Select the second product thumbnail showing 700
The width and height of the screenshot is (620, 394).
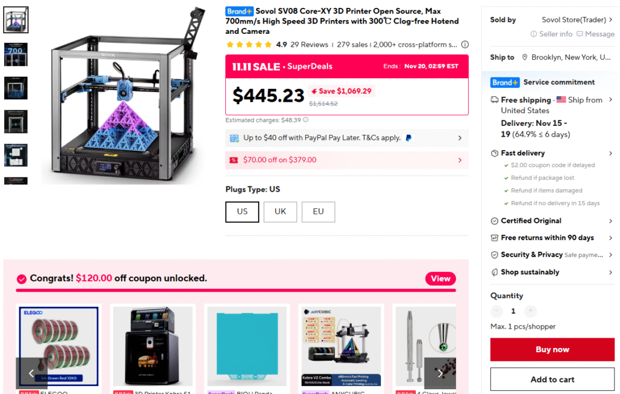click(16, 54)
